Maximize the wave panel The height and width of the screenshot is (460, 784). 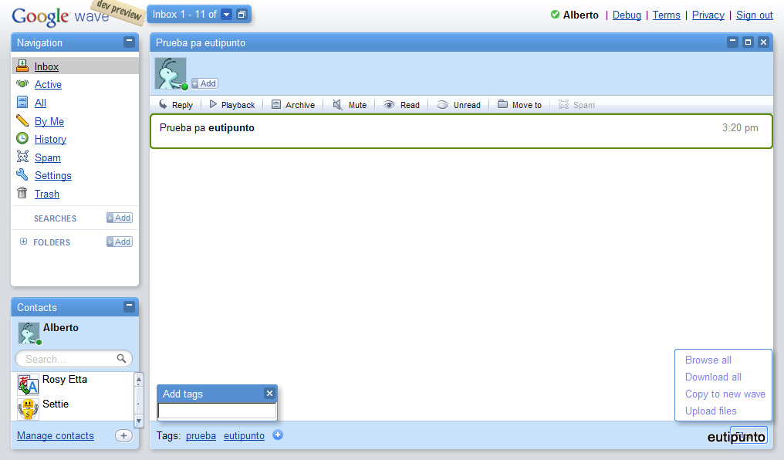pyautogui.click(x=748, y=42)
